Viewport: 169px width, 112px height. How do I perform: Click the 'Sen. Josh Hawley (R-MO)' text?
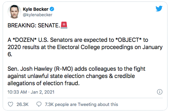point(40,69)
